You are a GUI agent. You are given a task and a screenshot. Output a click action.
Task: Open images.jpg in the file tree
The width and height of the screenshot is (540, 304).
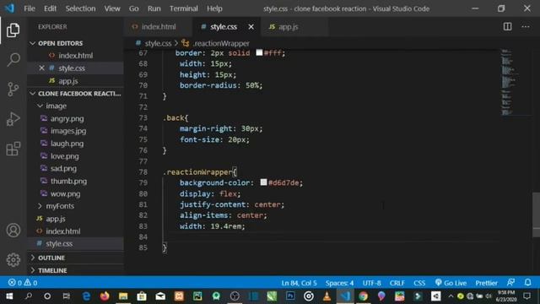tap(68, 131)
